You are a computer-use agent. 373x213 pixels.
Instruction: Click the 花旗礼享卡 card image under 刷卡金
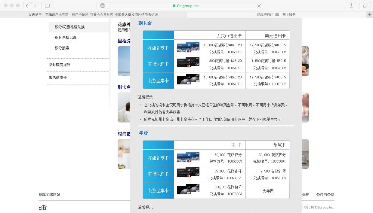coord(188,48)
